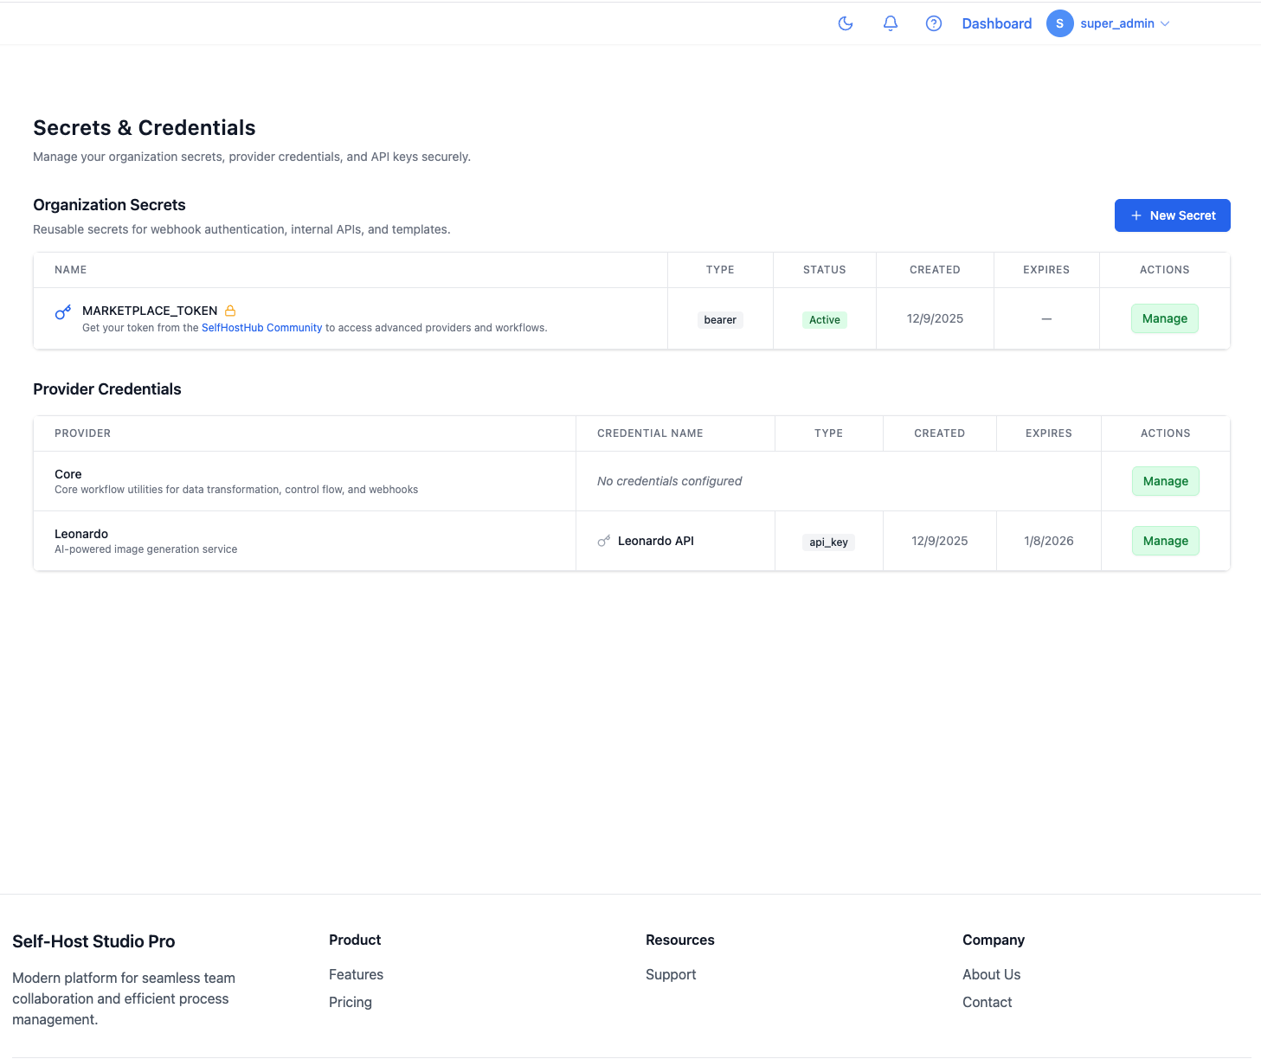Manage the Leonardo provider credentials
The width and height of the screenshot is (1261, 1059).
click(x=1165, y=541)
